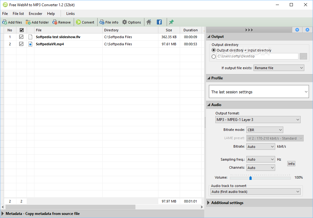The width and height of the screenshot is (313, 218).
Task: Open the Sampling freq. dropdown
Action: tap(261, 159)
